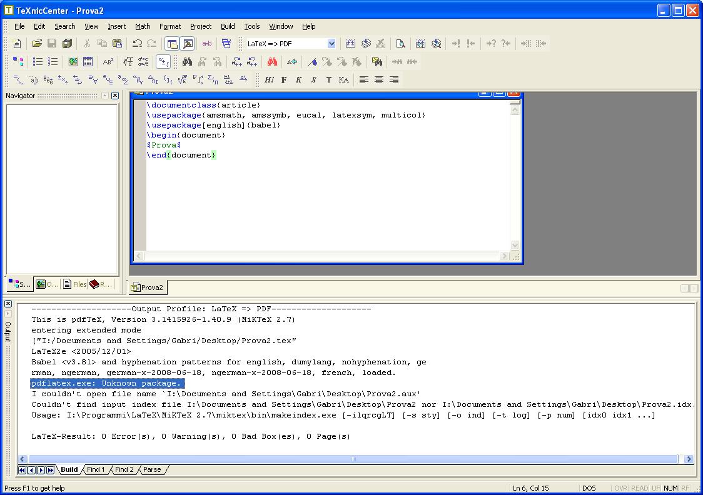
Task: Click the cascade windows icon
Action: tap(226, 44)
